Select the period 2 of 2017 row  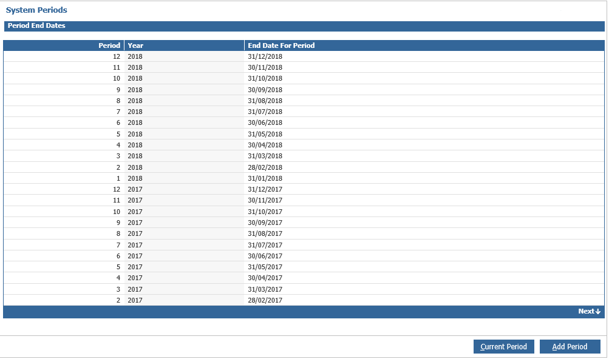coord(243,300)
